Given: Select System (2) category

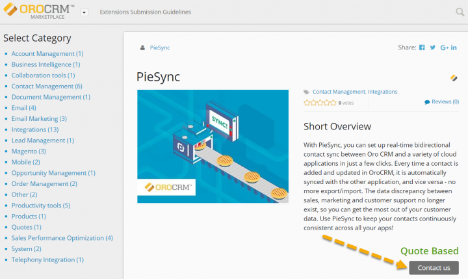Looking at the screenshot, I should tap(26, 249).
